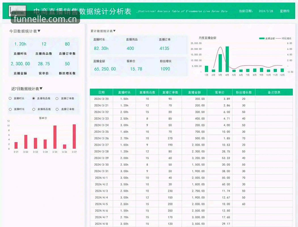298x227 pixels.
Task: Click the 3/27 red bar in 客单价 chart
Action: click(74, 136)
